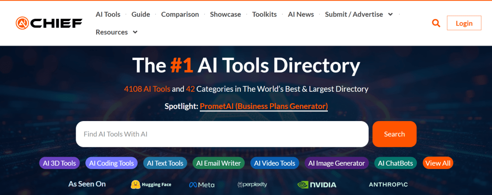Select the AI 3D Tools tag
Screen dimensions: 492x195
(x=59, y=163)
